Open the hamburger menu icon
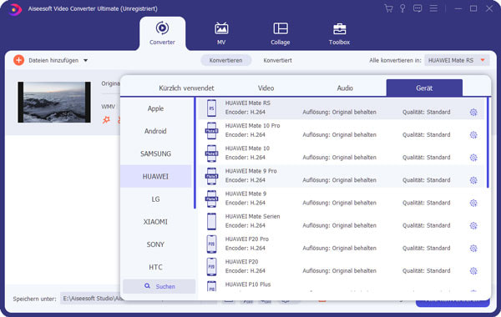This screenshot has width=501, height=317. [433, 8]
